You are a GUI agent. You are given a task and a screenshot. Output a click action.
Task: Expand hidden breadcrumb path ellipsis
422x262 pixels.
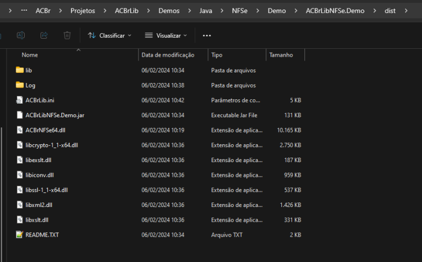24,10
